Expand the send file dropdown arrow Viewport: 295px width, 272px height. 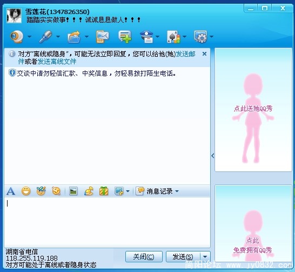pyautogui.click(x=86, y=37)
